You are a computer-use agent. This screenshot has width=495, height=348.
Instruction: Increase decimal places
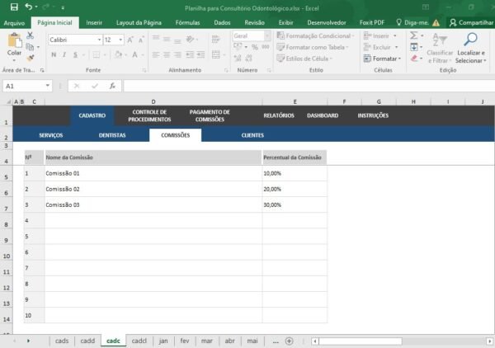coord(238,58)
